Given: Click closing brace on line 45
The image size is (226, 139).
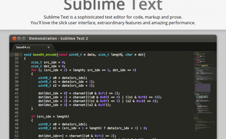Looking at the screenshot, I should pos(32,109).
